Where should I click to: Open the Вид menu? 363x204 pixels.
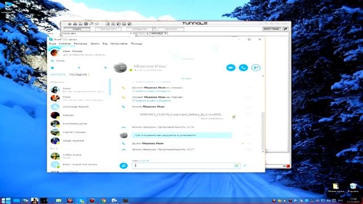click(105, 44)
